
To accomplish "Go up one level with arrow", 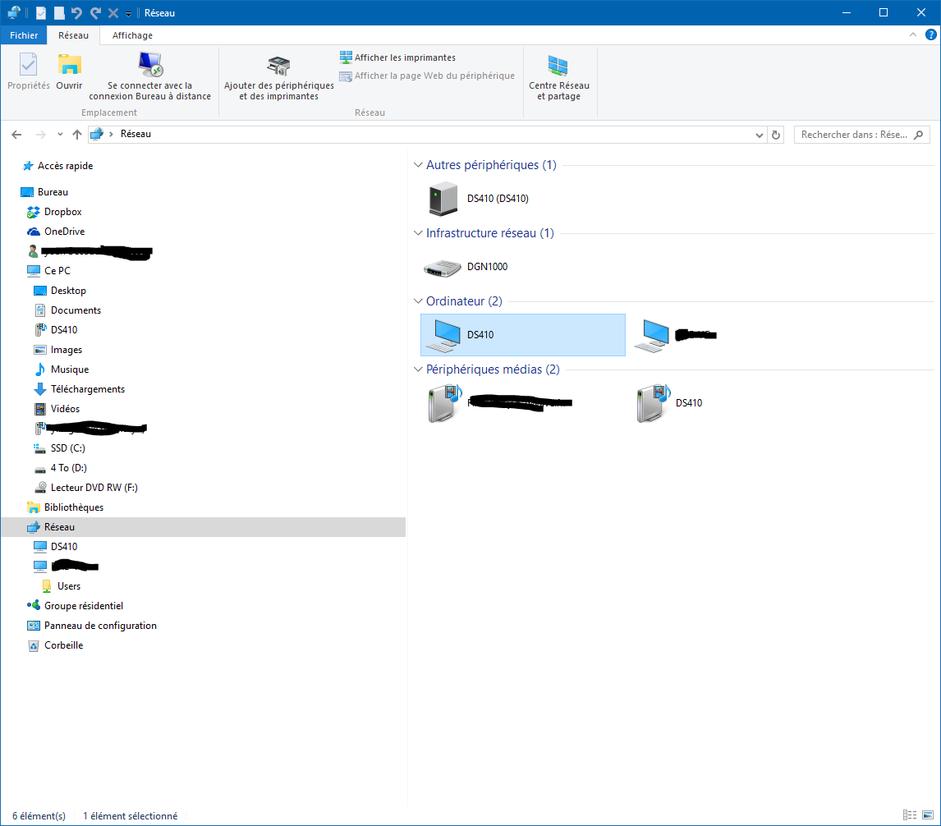I will (77, 135).
